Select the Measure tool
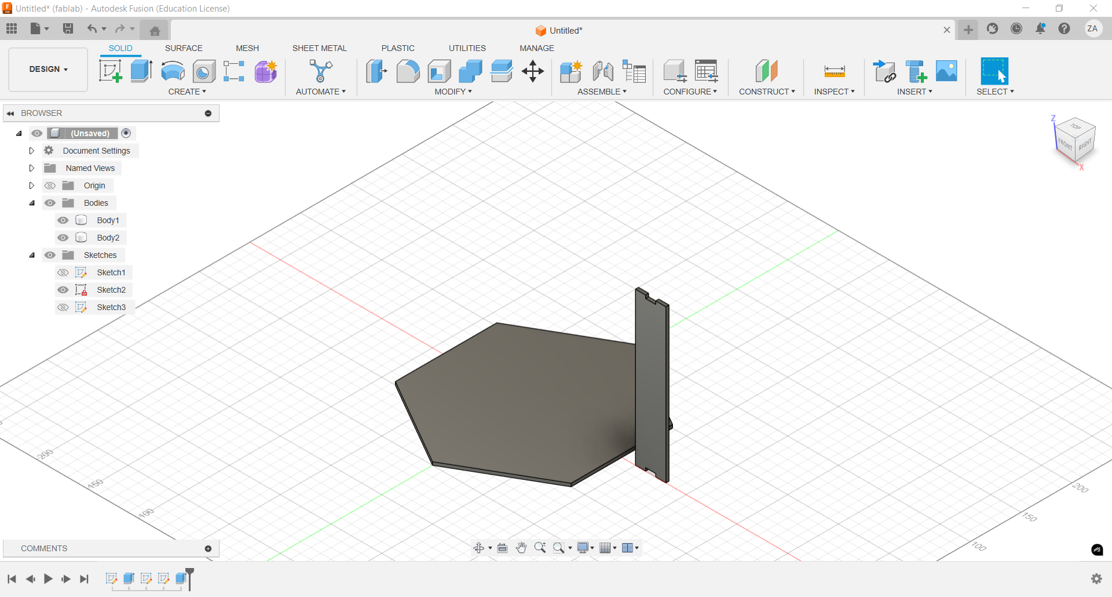This screenshot has height=597, width=1112. 835,71
